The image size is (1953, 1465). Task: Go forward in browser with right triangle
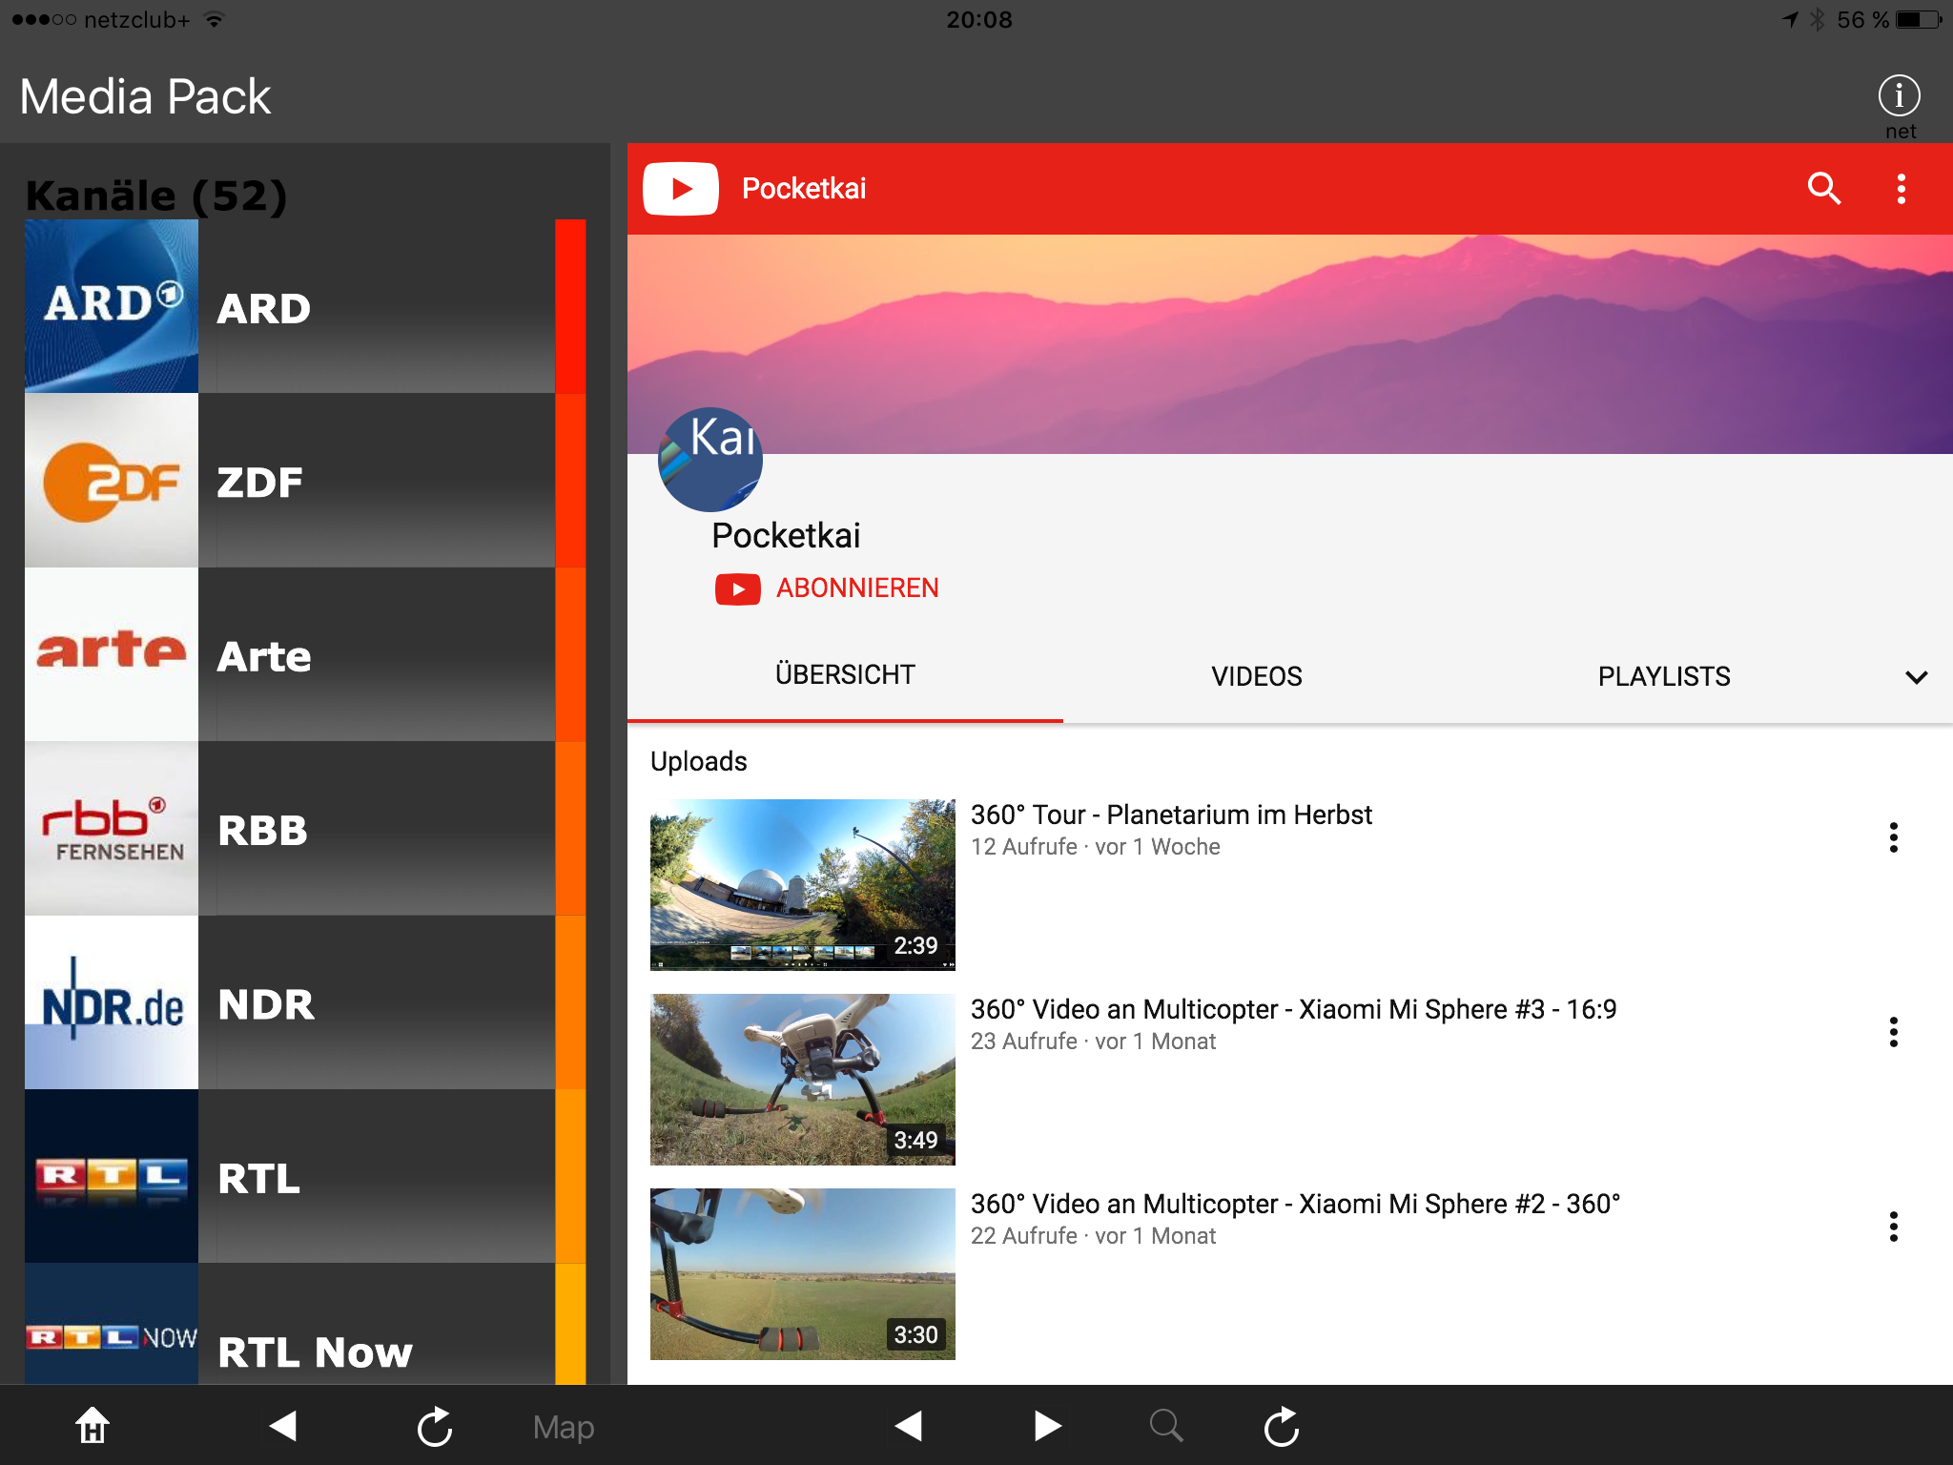click(x=1047, y=1426)
